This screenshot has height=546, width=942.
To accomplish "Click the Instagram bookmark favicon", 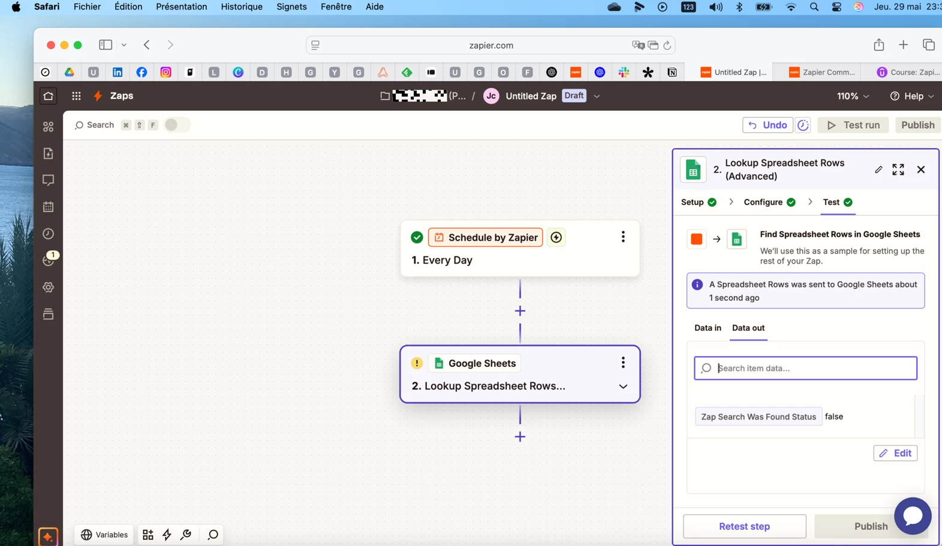I will coord(166,72).
